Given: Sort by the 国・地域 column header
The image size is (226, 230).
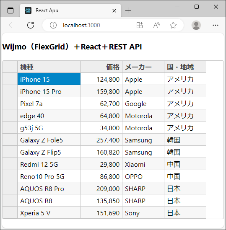Looking at the screenshot, I should point(185,67).
